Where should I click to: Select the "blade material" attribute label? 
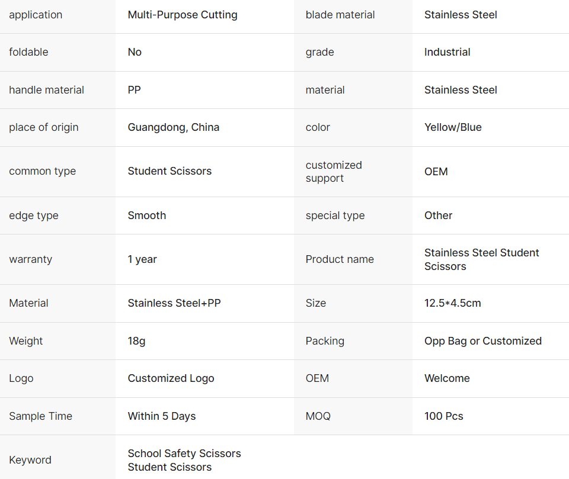340,15
